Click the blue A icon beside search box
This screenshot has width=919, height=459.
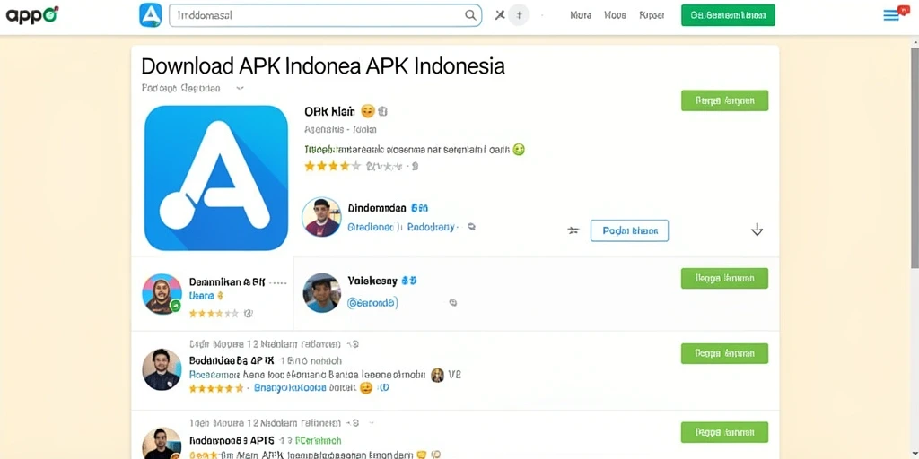pyautogui.click(x=151, y=15)
